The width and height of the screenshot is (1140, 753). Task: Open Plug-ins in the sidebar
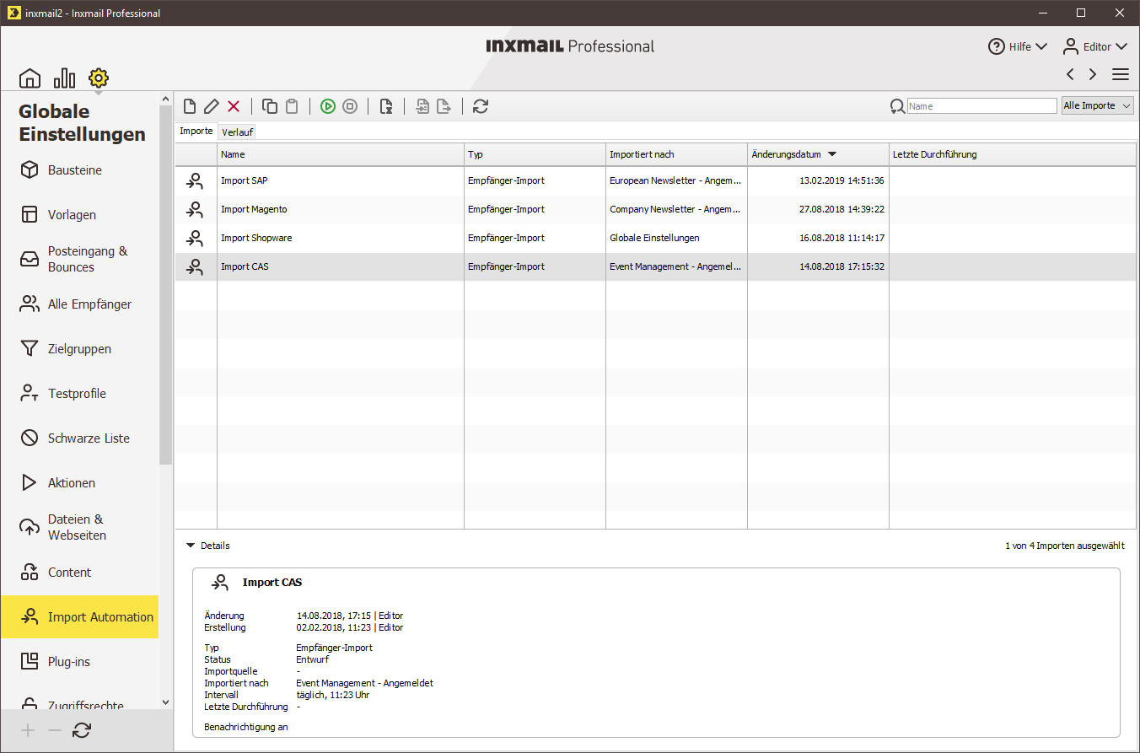pyautogui.click(x=79, y=662)
